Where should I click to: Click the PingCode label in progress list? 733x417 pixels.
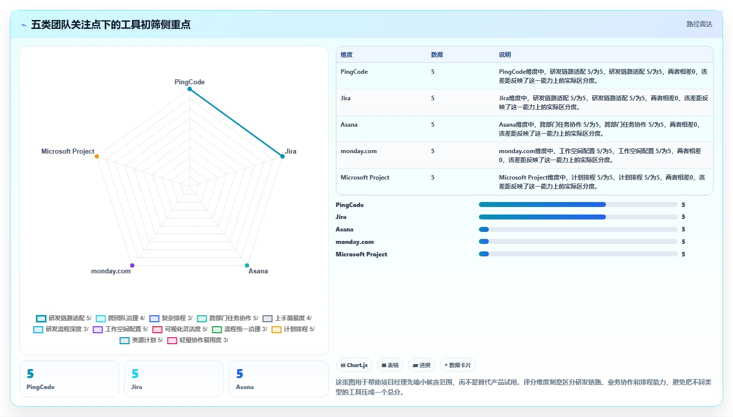click(x=349, y=205)
